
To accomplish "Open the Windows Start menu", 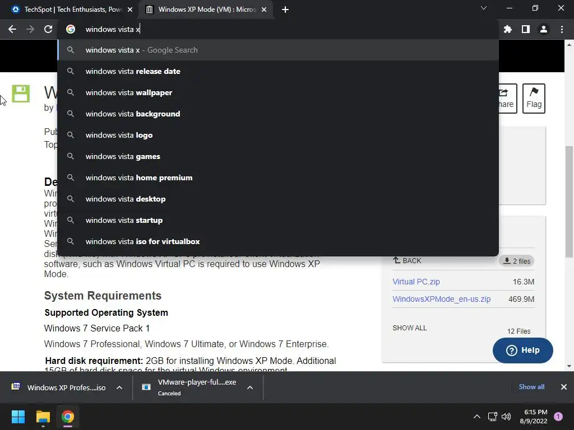I will (x=18, y=417).
